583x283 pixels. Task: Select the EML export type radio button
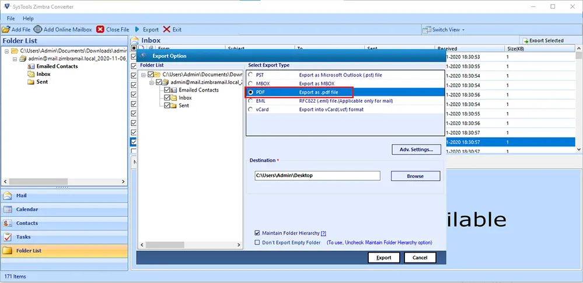pyautogui.click(x=250, y=101)
